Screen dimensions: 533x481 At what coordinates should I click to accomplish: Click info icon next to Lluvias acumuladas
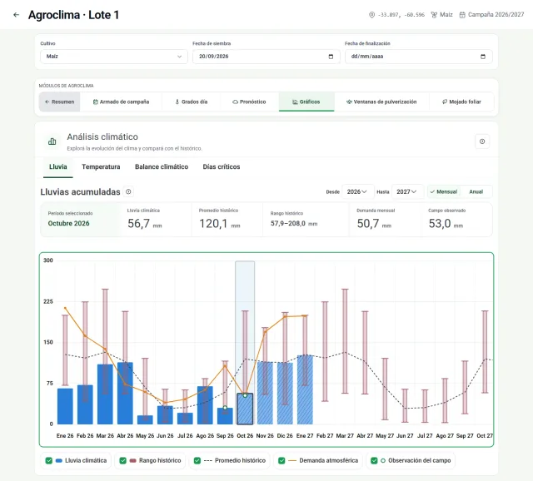click(x=128, y=191)
